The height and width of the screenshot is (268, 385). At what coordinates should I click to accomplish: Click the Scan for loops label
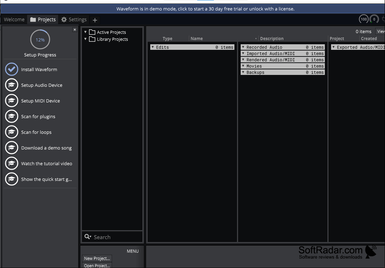point(36,132)
